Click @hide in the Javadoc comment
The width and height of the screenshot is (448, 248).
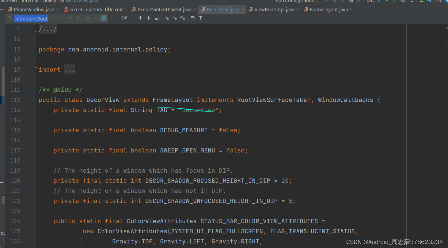[x=63, y=90]
